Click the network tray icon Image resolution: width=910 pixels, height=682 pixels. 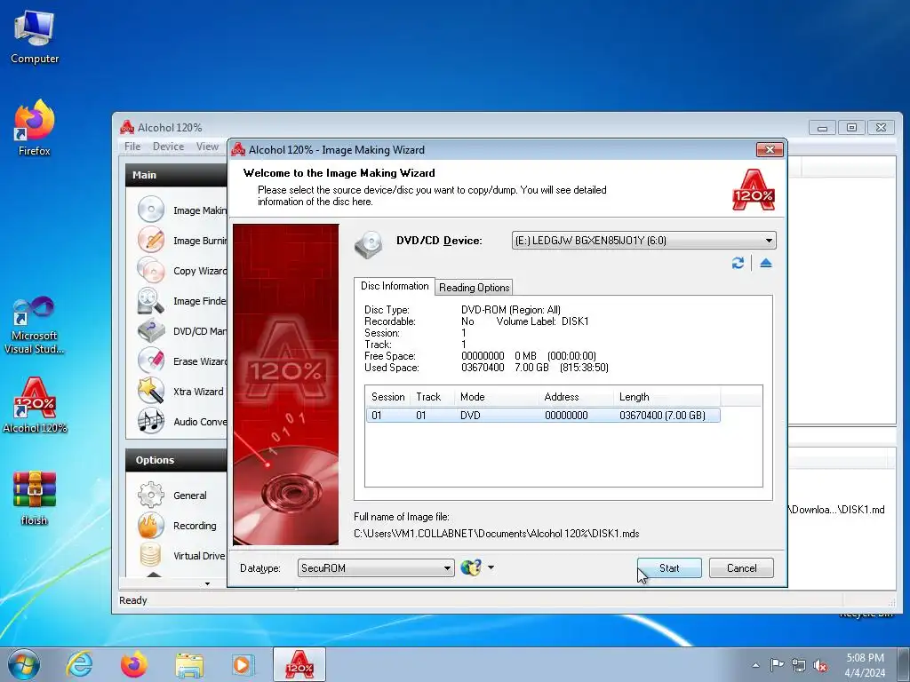pyautogui.click(x=799, y=665)
